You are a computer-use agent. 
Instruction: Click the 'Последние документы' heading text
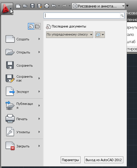tap(69, 26)
